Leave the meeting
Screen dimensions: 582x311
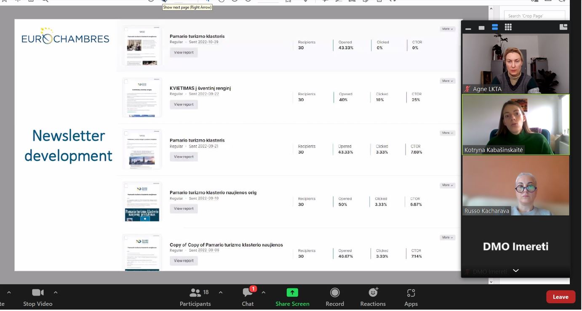pyautogui.click(x=561, y=297)
